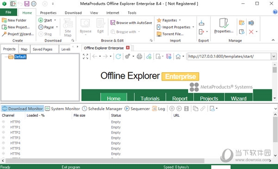
Task: Close the Offline Explorer Enterprise tab
Action: (128, 48)
